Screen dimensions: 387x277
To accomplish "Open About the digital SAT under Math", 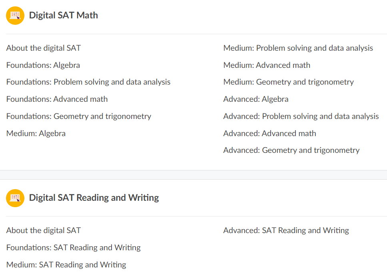I will pos(44,48).
